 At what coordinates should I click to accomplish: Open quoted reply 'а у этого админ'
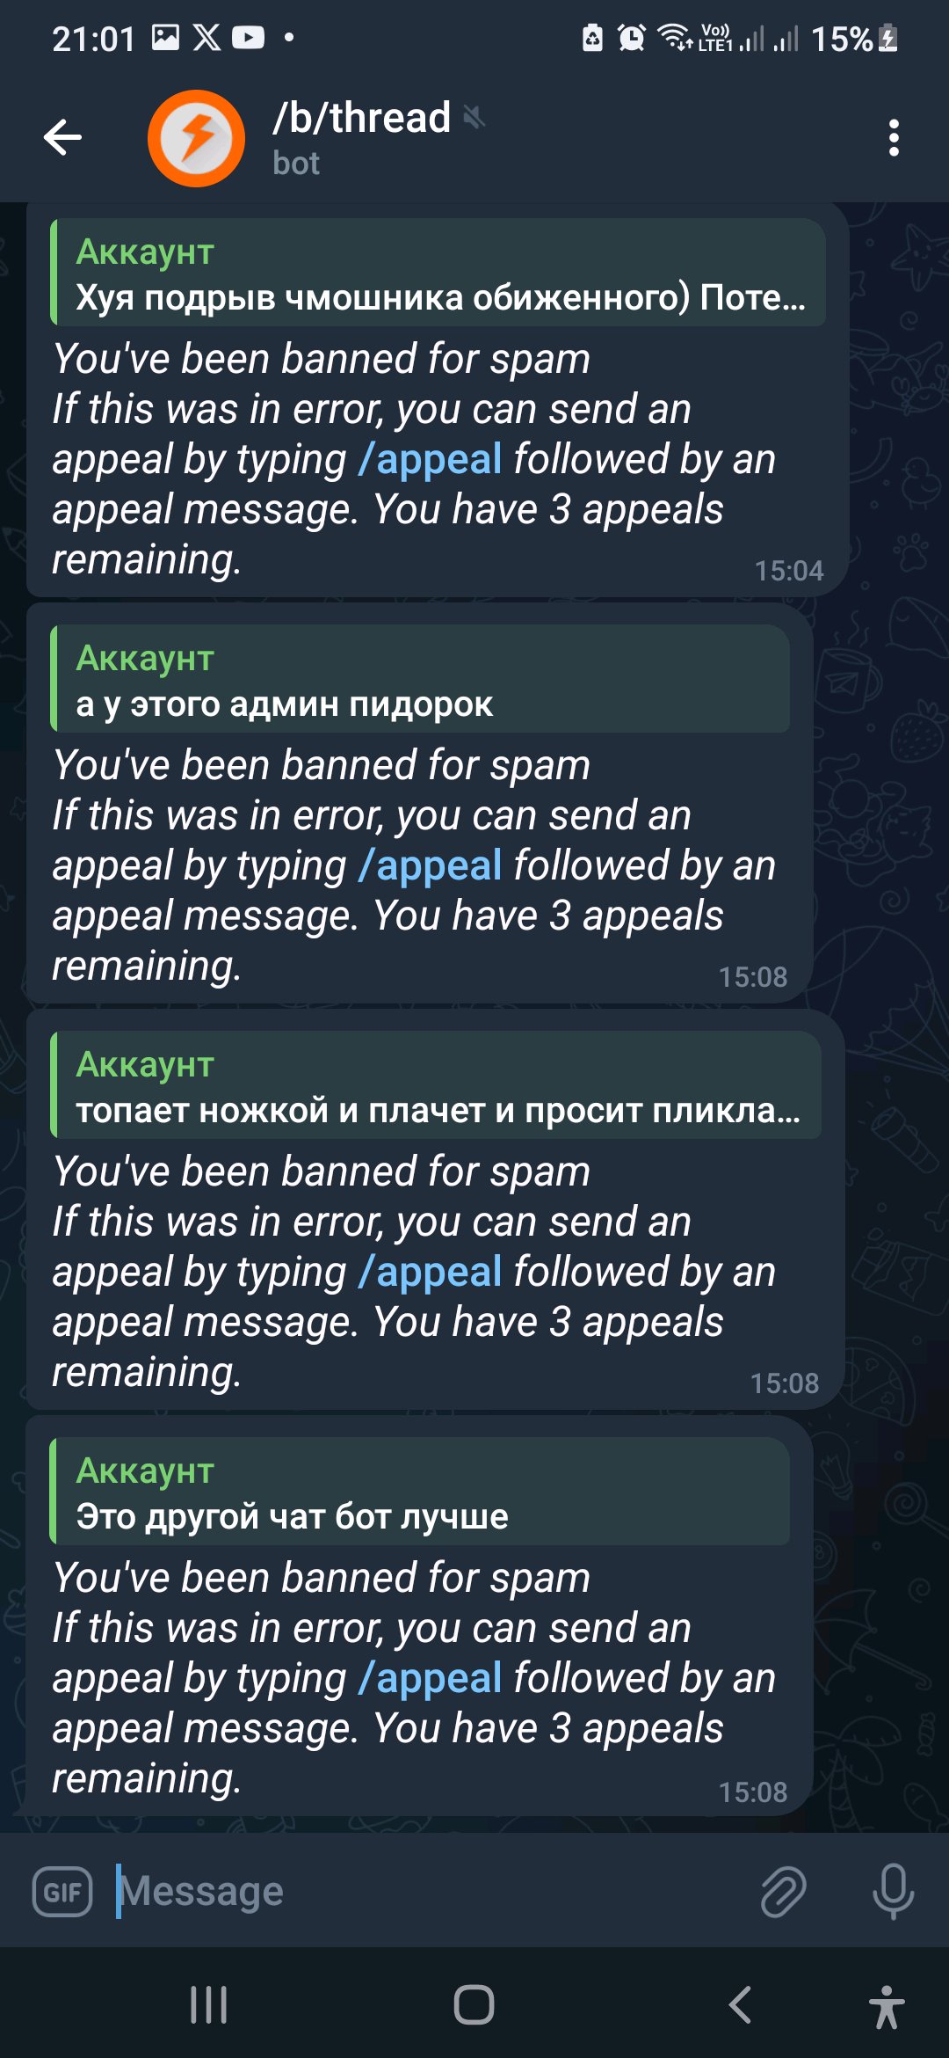[x=420, y=679]
